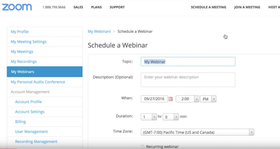Go to Support in the top navigation
280x149 pixels.
[117, 7]
